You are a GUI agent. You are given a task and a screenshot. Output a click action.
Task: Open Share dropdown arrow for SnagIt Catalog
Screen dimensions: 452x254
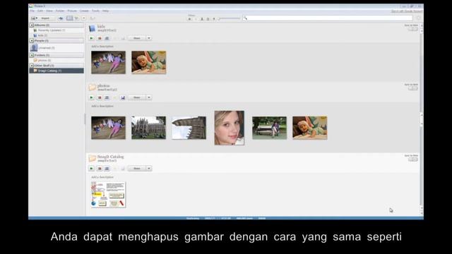149,169
